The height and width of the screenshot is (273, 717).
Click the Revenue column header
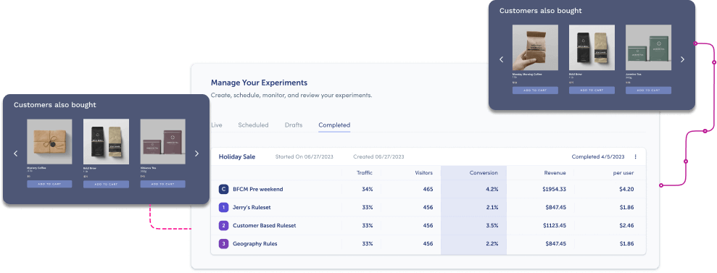coord(555,172)
